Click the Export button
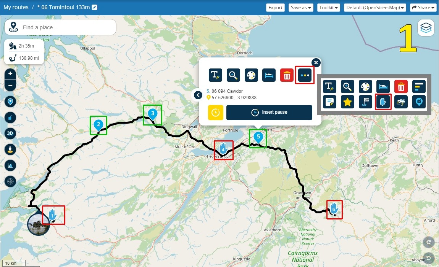 (276, 8)
